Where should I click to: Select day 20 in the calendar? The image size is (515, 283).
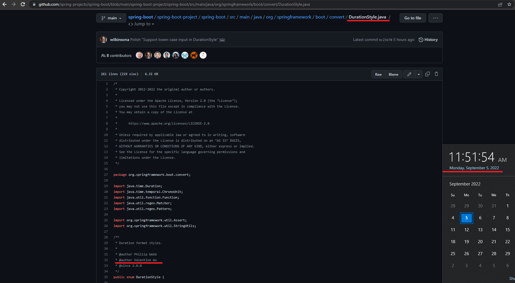pos(480,242)
